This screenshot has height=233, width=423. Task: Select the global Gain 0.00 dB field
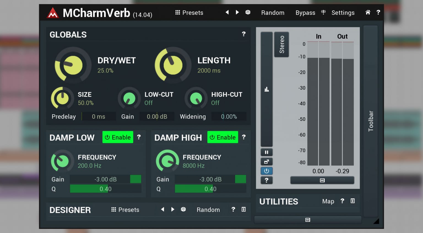click(x=157, y=116)
